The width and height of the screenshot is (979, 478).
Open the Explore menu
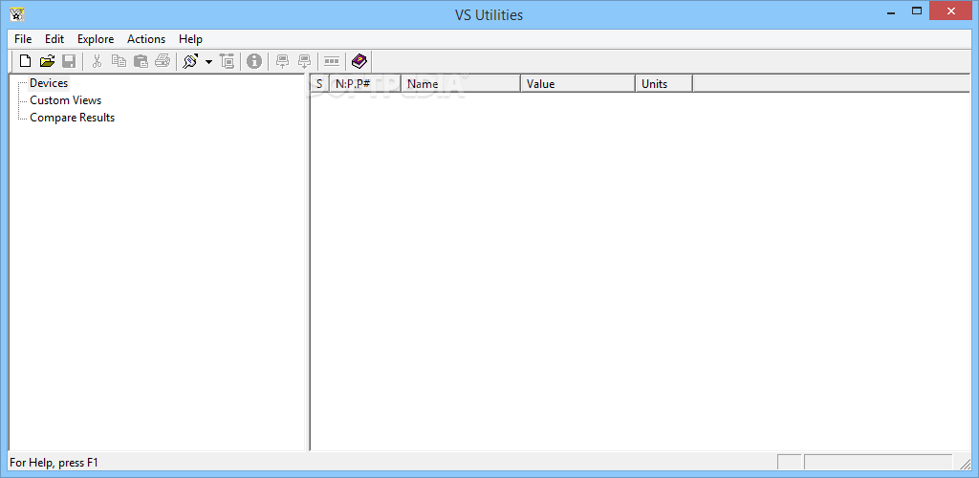pyautogui.click(x=96, y=38)
